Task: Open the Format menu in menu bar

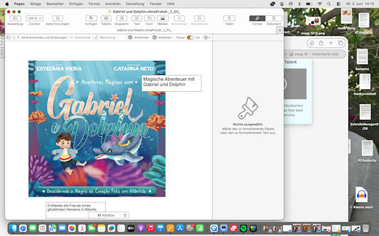Action: pyautogui.click(x=94, y=4)
